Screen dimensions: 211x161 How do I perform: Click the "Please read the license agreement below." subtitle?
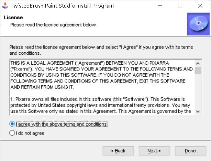point(54,25)
